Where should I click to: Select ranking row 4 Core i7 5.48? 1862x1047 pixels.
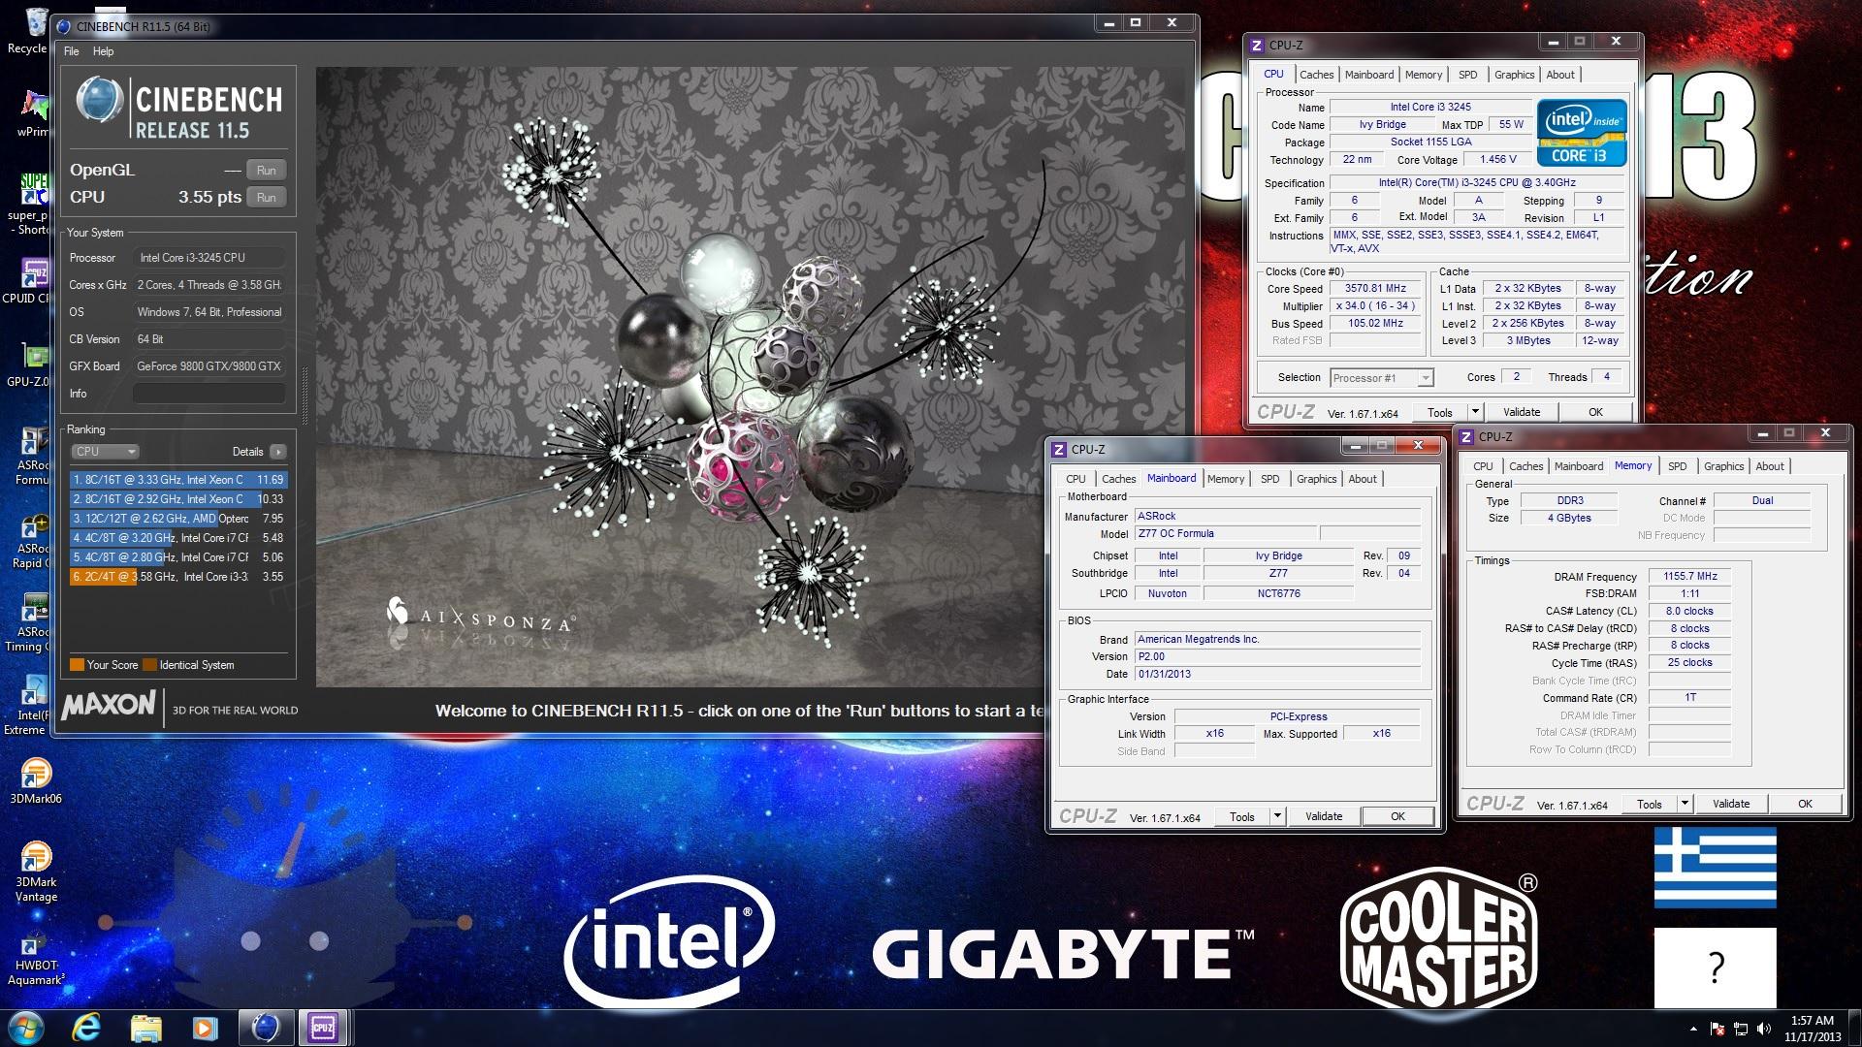(x=178, y=538)
